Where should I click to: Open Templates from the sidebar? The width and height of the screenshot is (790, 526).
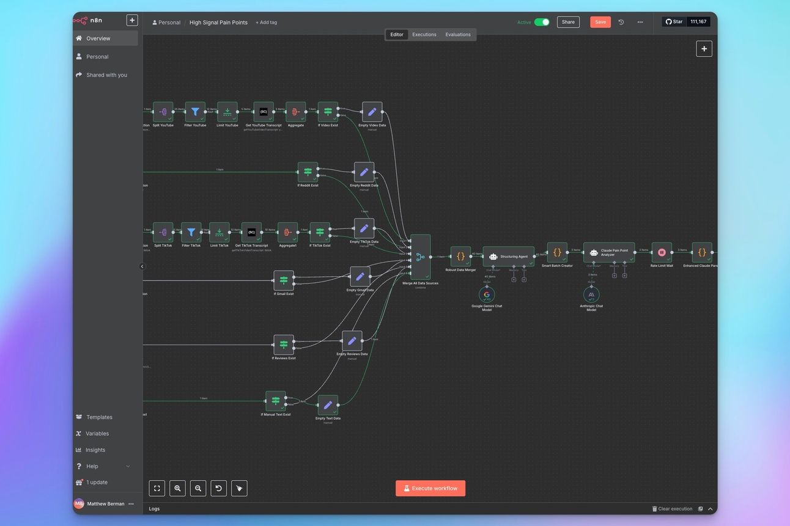click(99, 417)
